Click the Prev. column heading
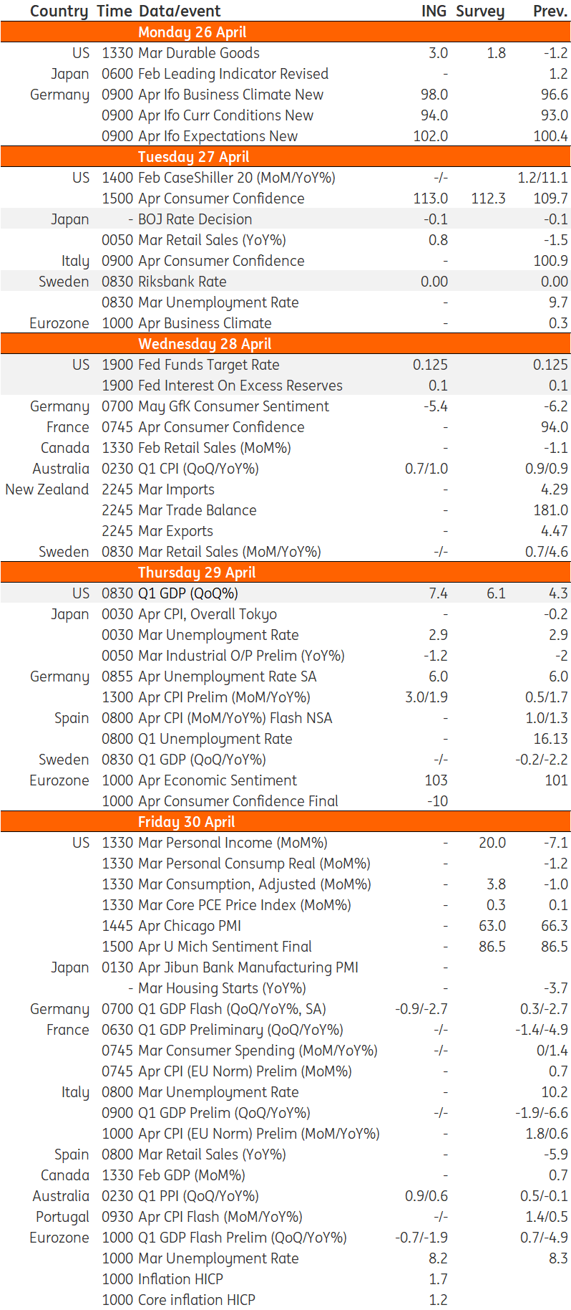 [550, 11]
